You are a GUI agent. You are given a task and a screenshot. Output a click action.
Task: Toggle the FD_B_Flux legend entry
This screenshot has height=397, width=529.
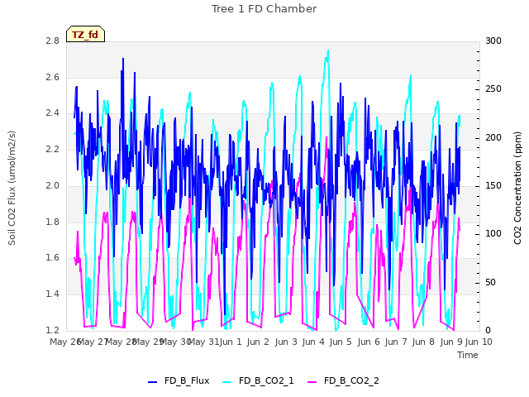click(x=179, y=380)
